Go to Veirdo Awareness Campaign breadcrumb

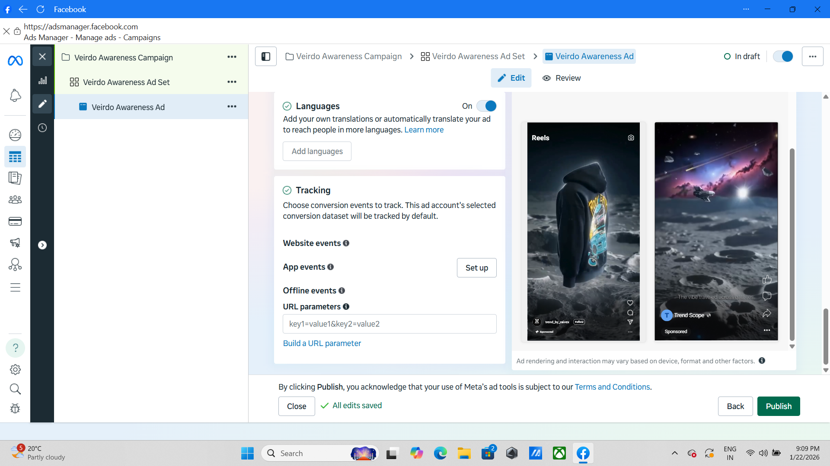click(x=344, y=57)
